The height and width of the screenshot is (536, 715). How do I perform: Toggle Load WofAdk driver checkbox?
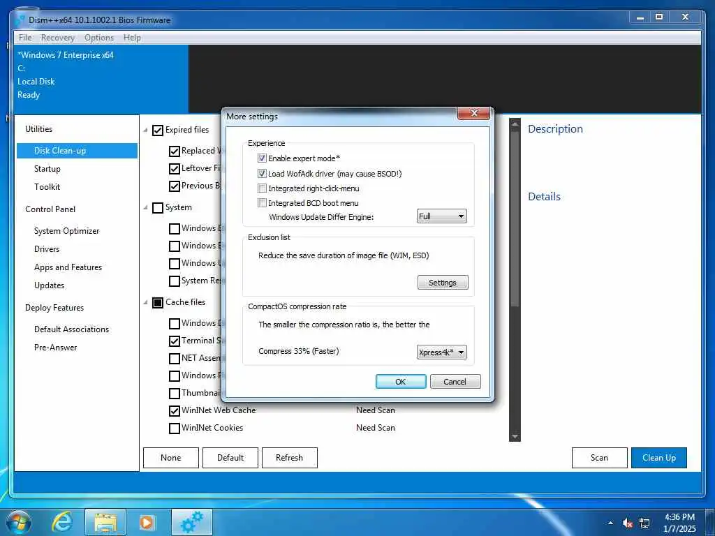(x=262, y=174)
